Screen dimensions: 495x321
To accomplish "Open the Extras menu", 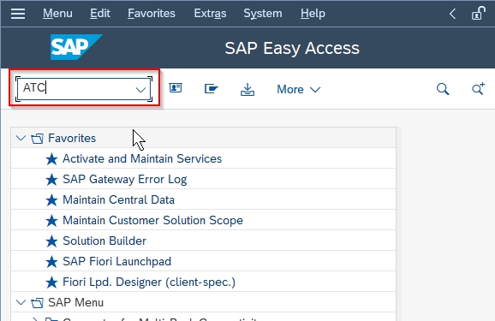I will point(210,13).
